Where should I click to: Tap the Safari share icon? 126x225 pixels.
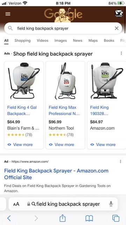(62, 218)
